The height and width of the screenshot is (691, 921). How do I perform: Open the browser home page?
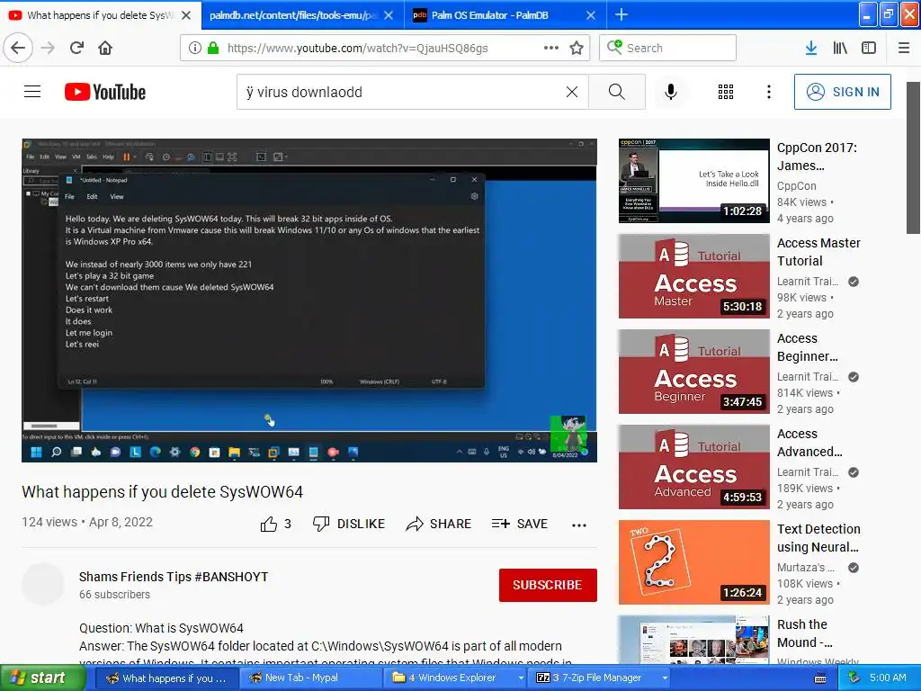pyautogui.click(x=105, y=48)
